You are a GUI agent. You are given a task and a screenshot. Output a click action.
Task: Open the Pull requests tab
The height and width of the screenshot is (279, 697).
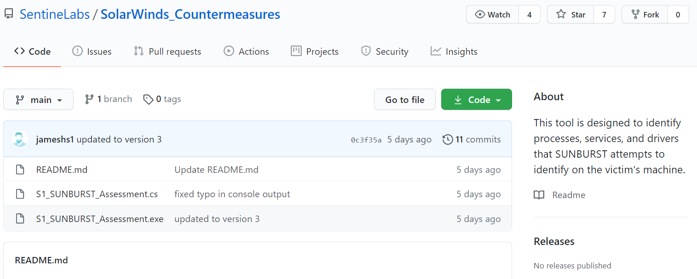coord(167,51)
